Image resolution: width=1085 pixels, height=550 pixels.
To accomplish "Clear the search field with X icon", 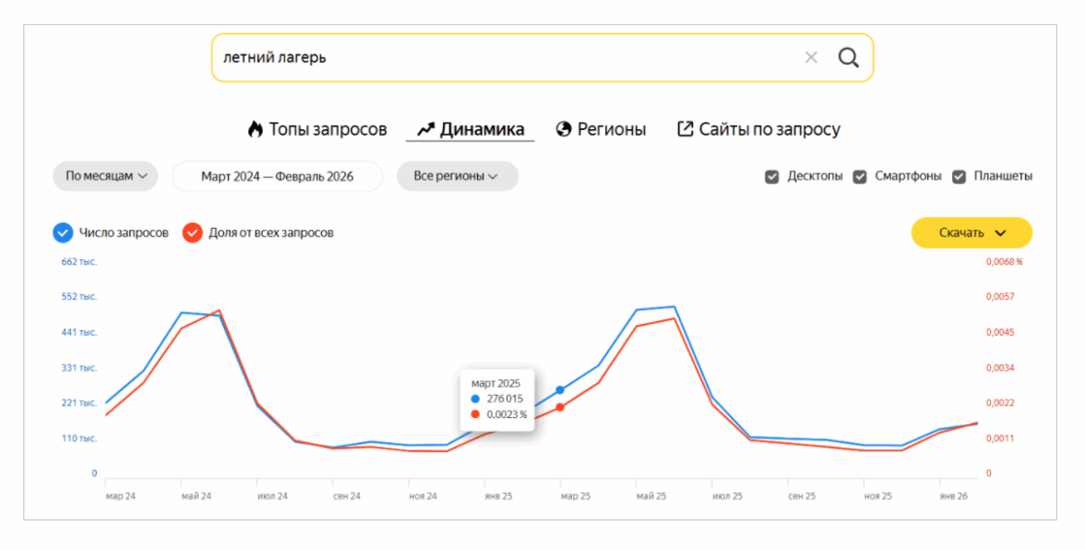I will (811, 58).
